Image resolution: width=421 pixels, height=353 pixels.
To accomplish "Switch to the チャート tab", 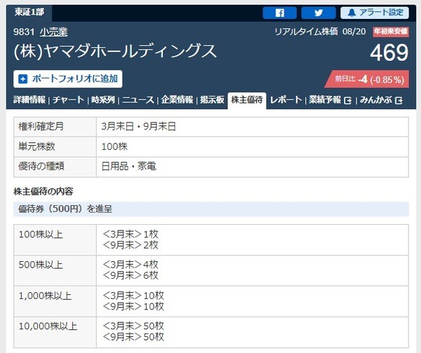I will coord(68,99).
